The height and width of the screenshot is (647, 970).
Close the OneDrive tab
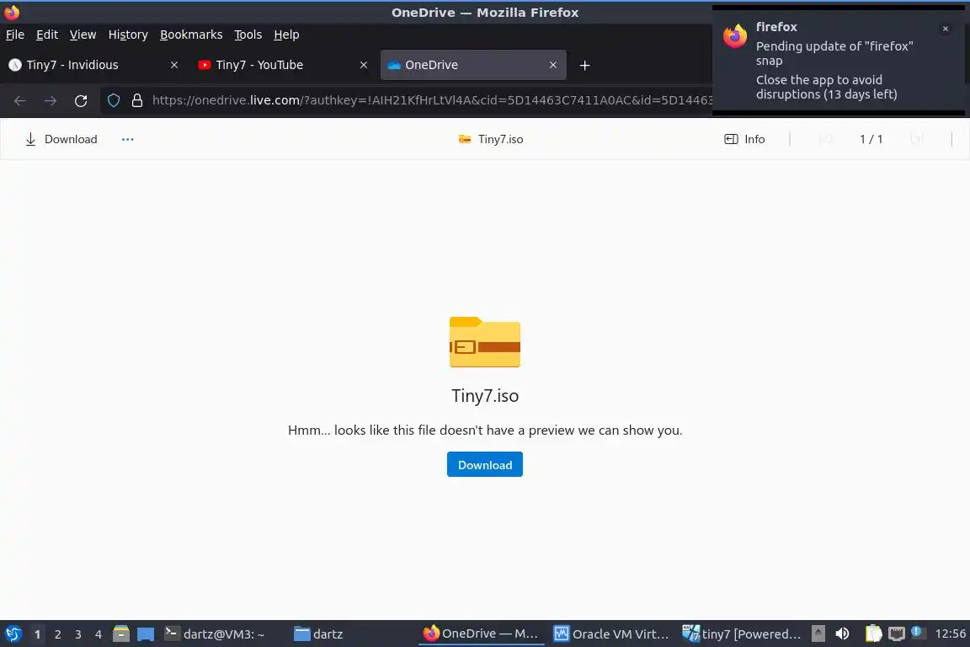(x=553, y=65)
